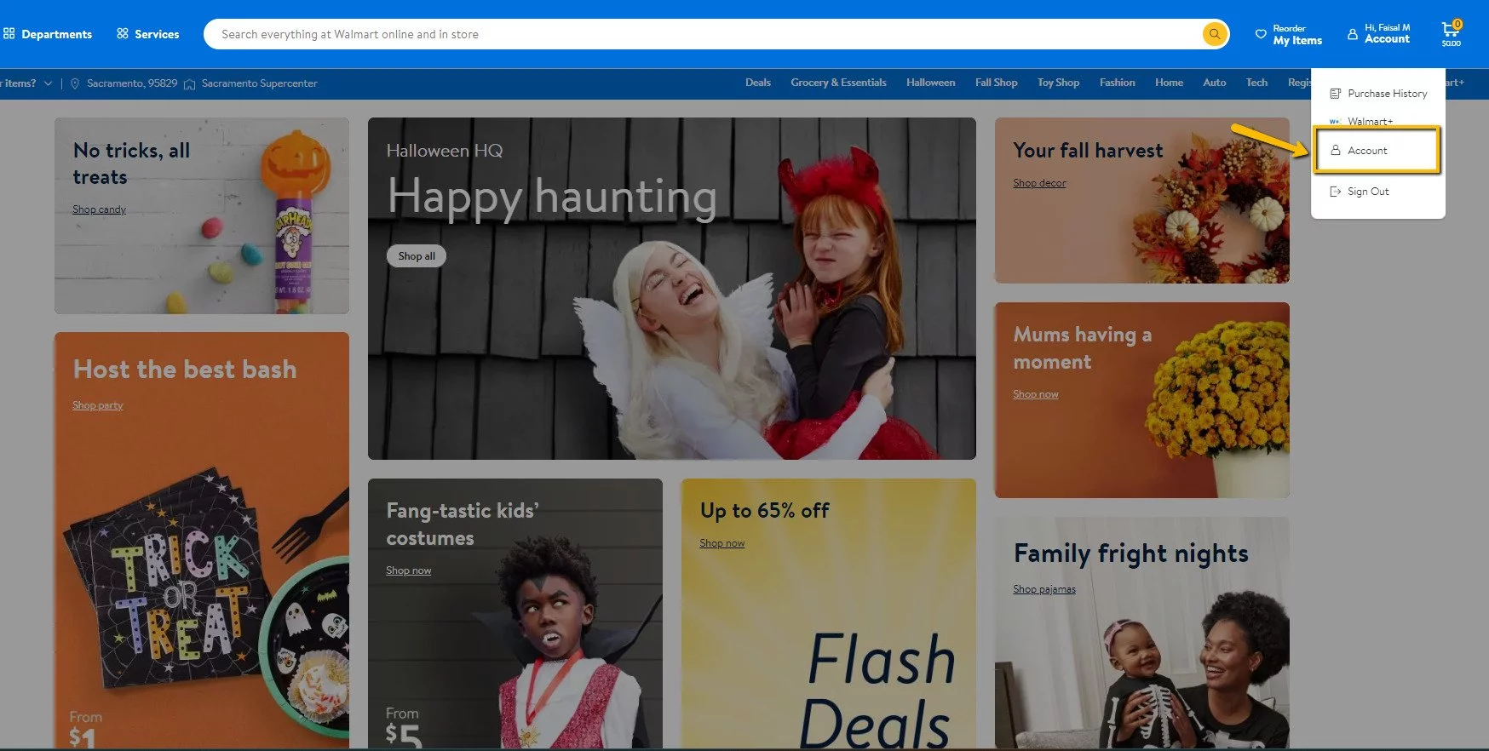This screenshot has height=751, width=1489.
Task: Select Purchase History from account menu
Action: point(1386,94)
